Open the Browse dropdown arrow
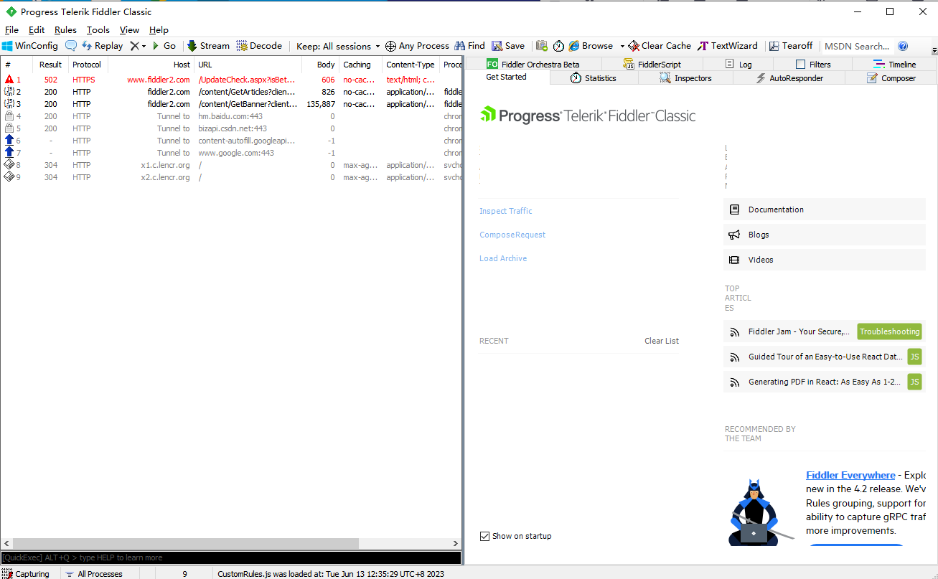The image size is (938, 579). click(x=622, y=46)
